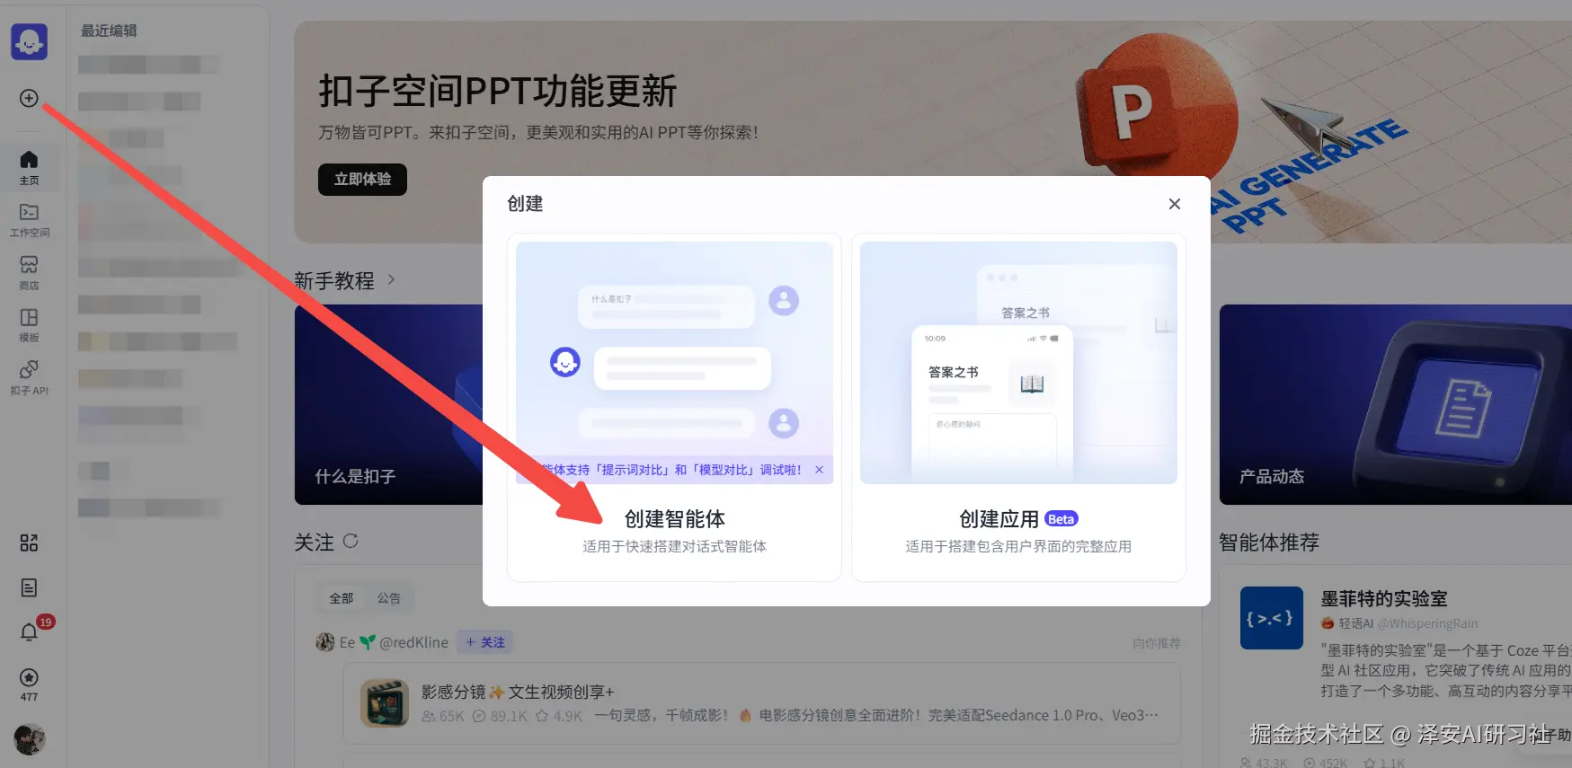Image resolution: width=1572 pixels, height=768 pixels.
Task: Open the 什么是扣子 tutorial card
Action: 388,404
